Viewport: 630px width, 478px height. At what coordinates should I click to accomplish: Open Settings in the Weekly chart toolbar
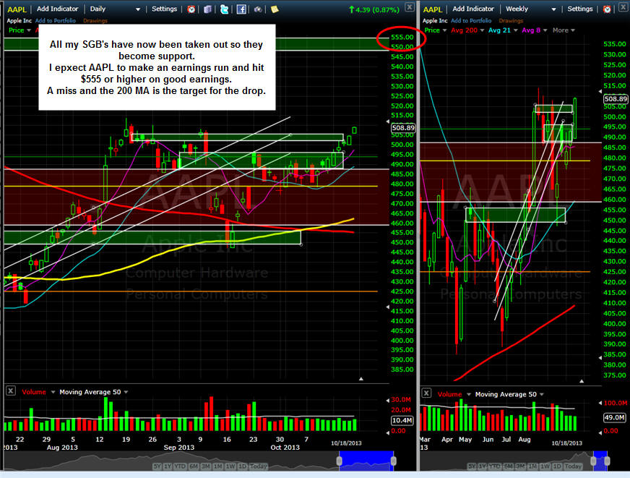[580, 9]
